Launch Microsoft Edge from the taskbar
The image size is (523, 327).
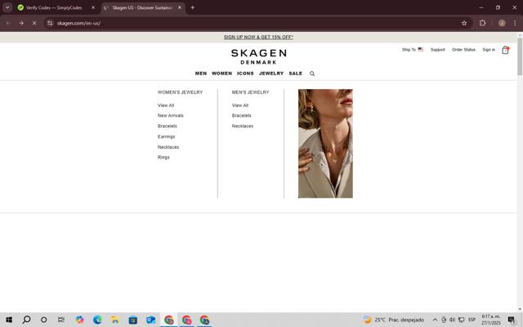click(x=97, y=320)
